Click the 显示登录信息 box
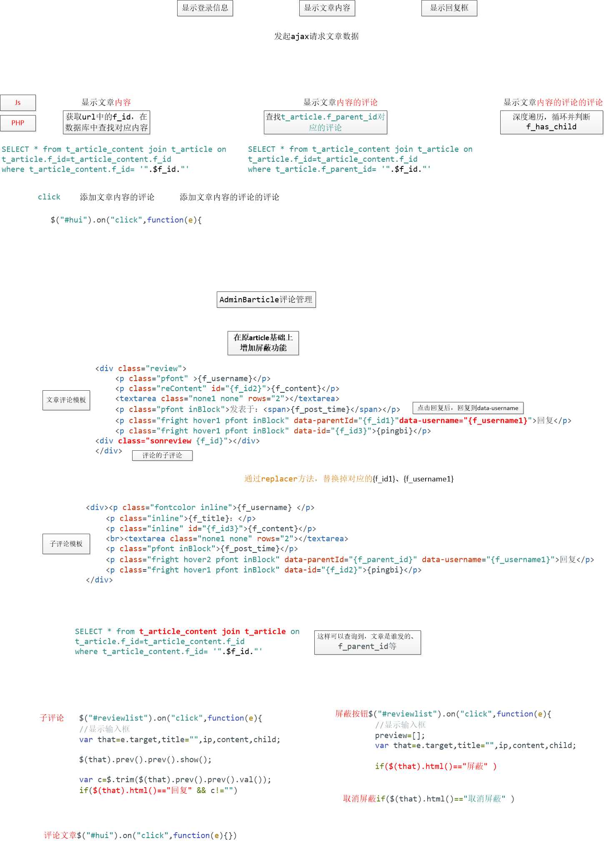Viewport: 604px width, 841px height. pyautogui.click(x=205, y=8)
